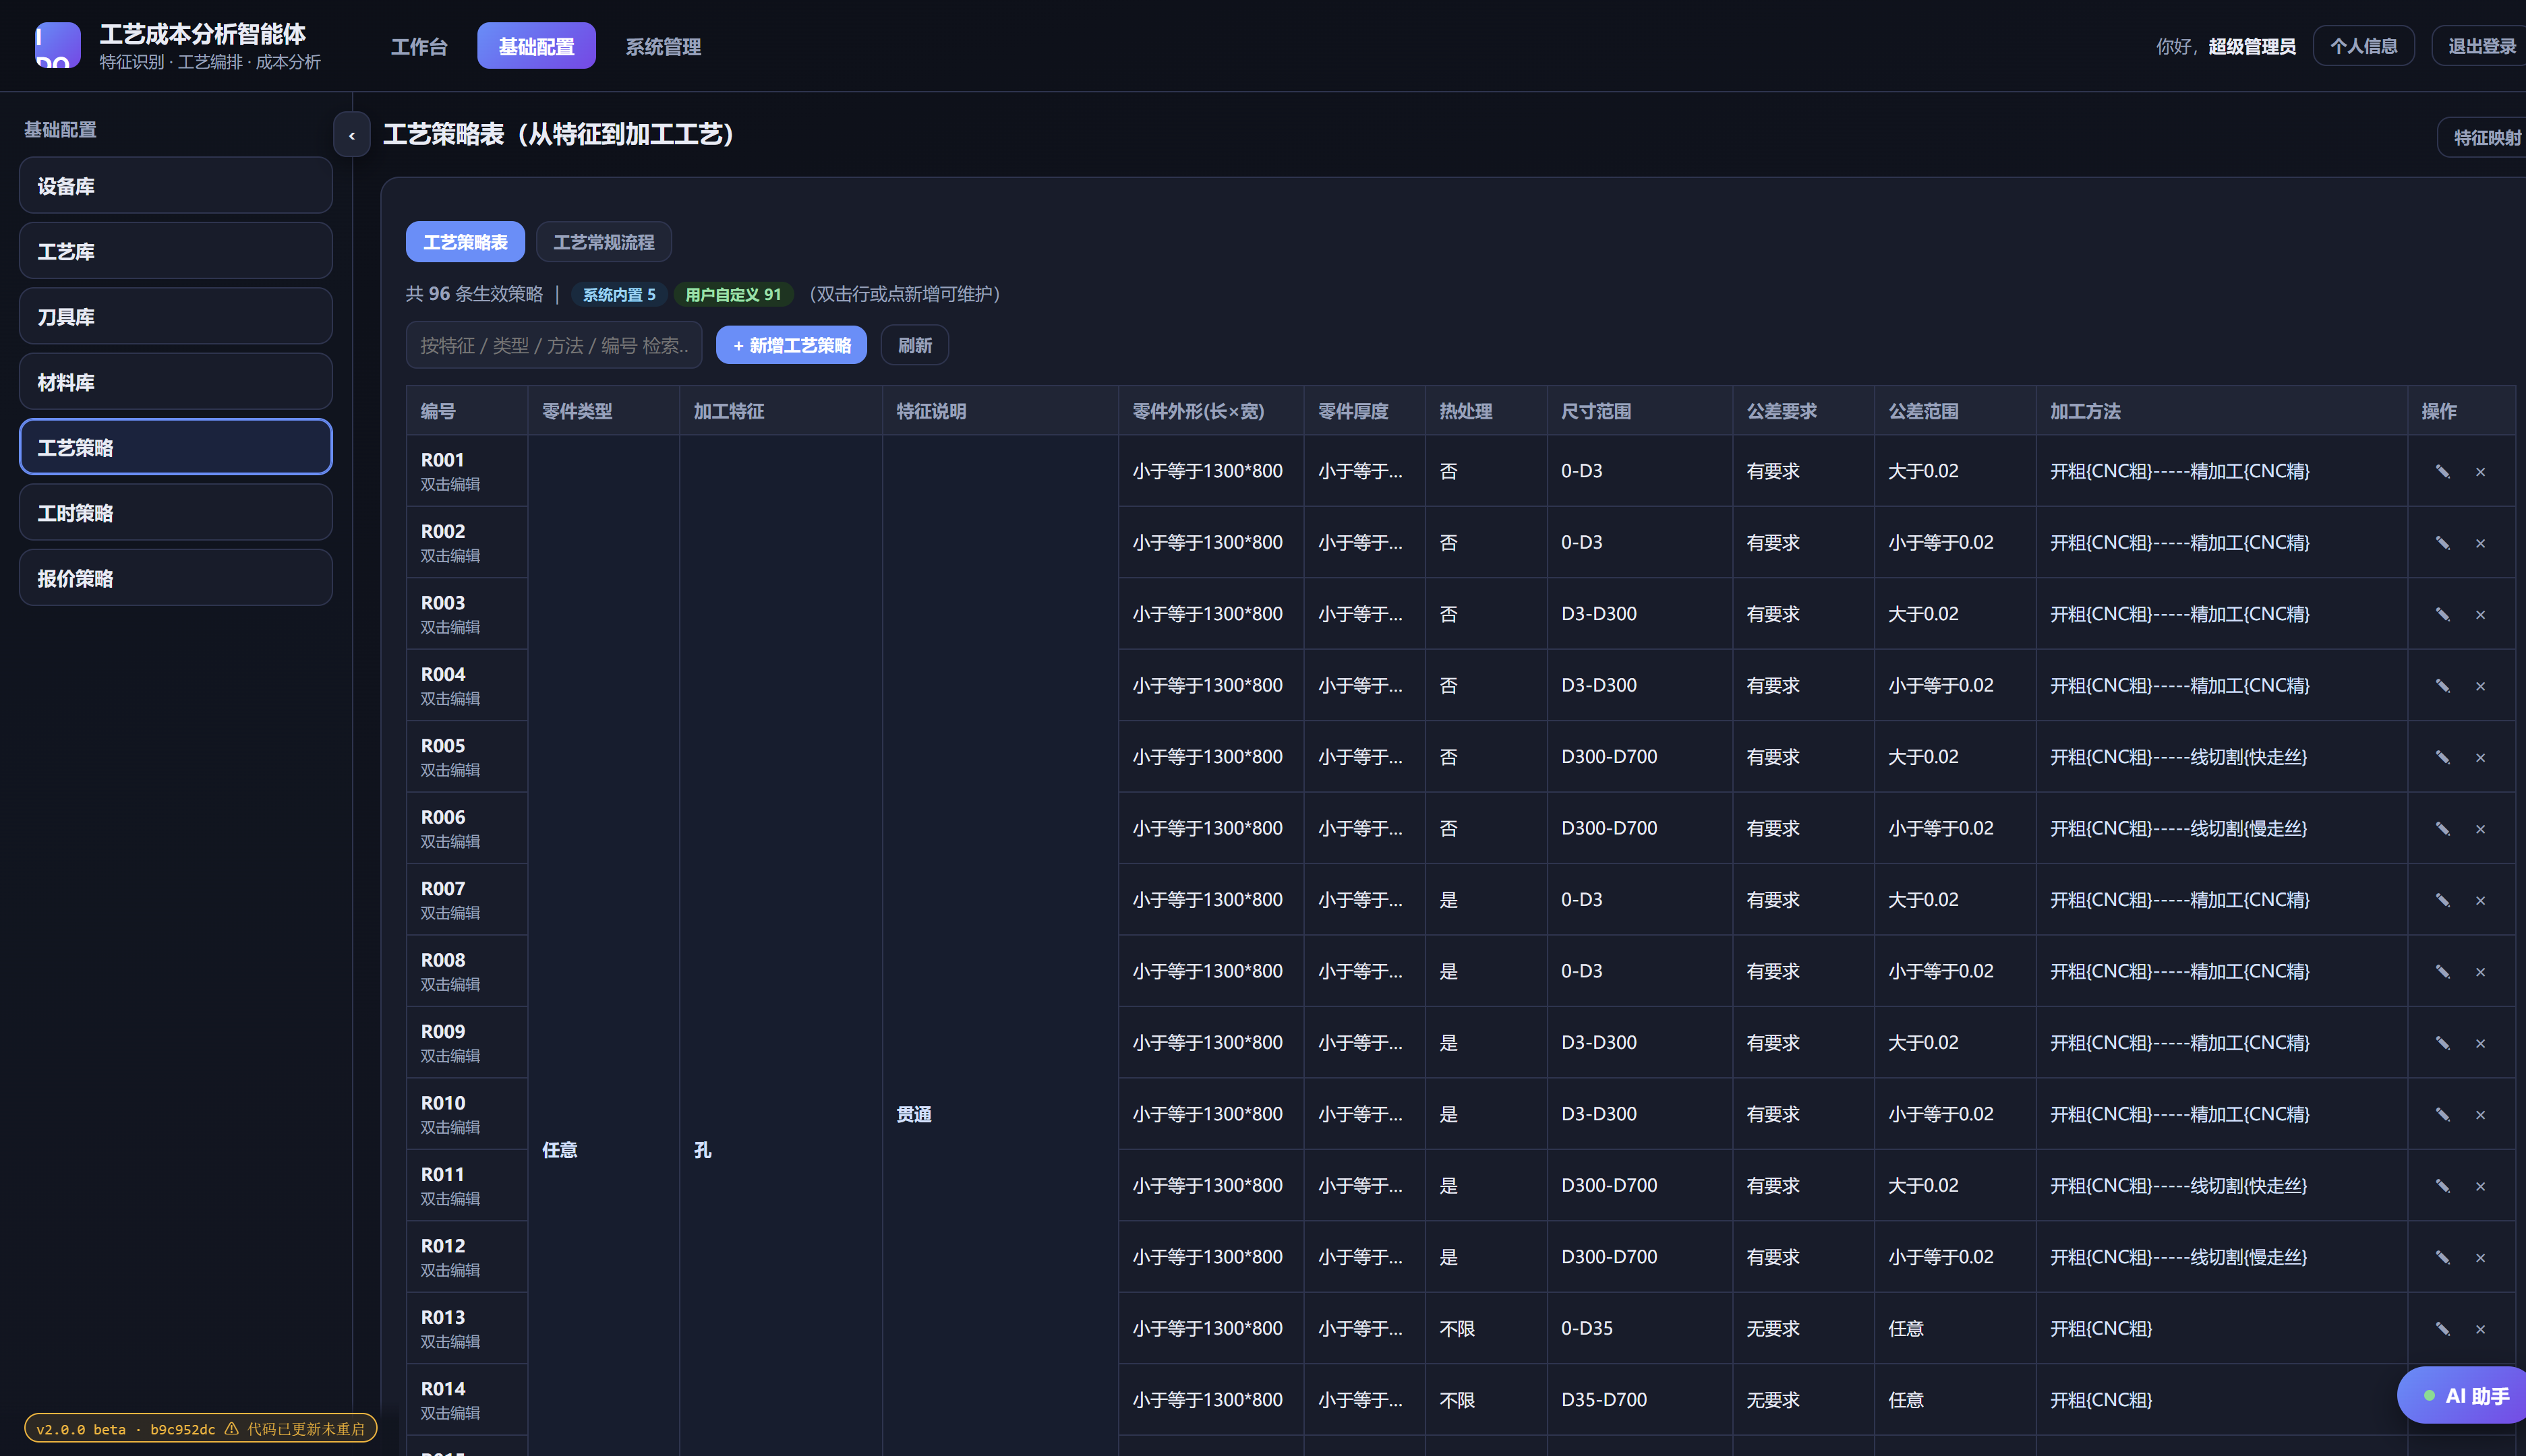Go to the 工作台 menu item
Viewport: 2526px width, 1456px height.
point(418,46)
